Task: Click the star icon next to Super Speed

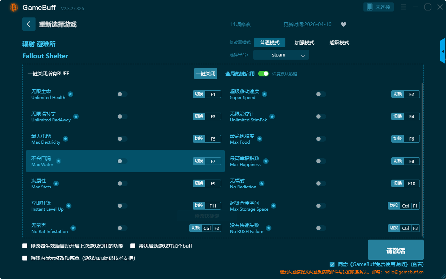Action: (264, 94)
